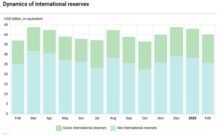
Task: Select the blue net segment of the Jun bar
Action: pyautogui.click(x=81, y=88)
